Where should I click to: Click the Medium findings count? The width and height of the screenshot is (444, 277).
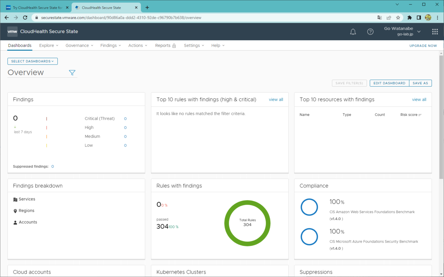pos(125,136)
